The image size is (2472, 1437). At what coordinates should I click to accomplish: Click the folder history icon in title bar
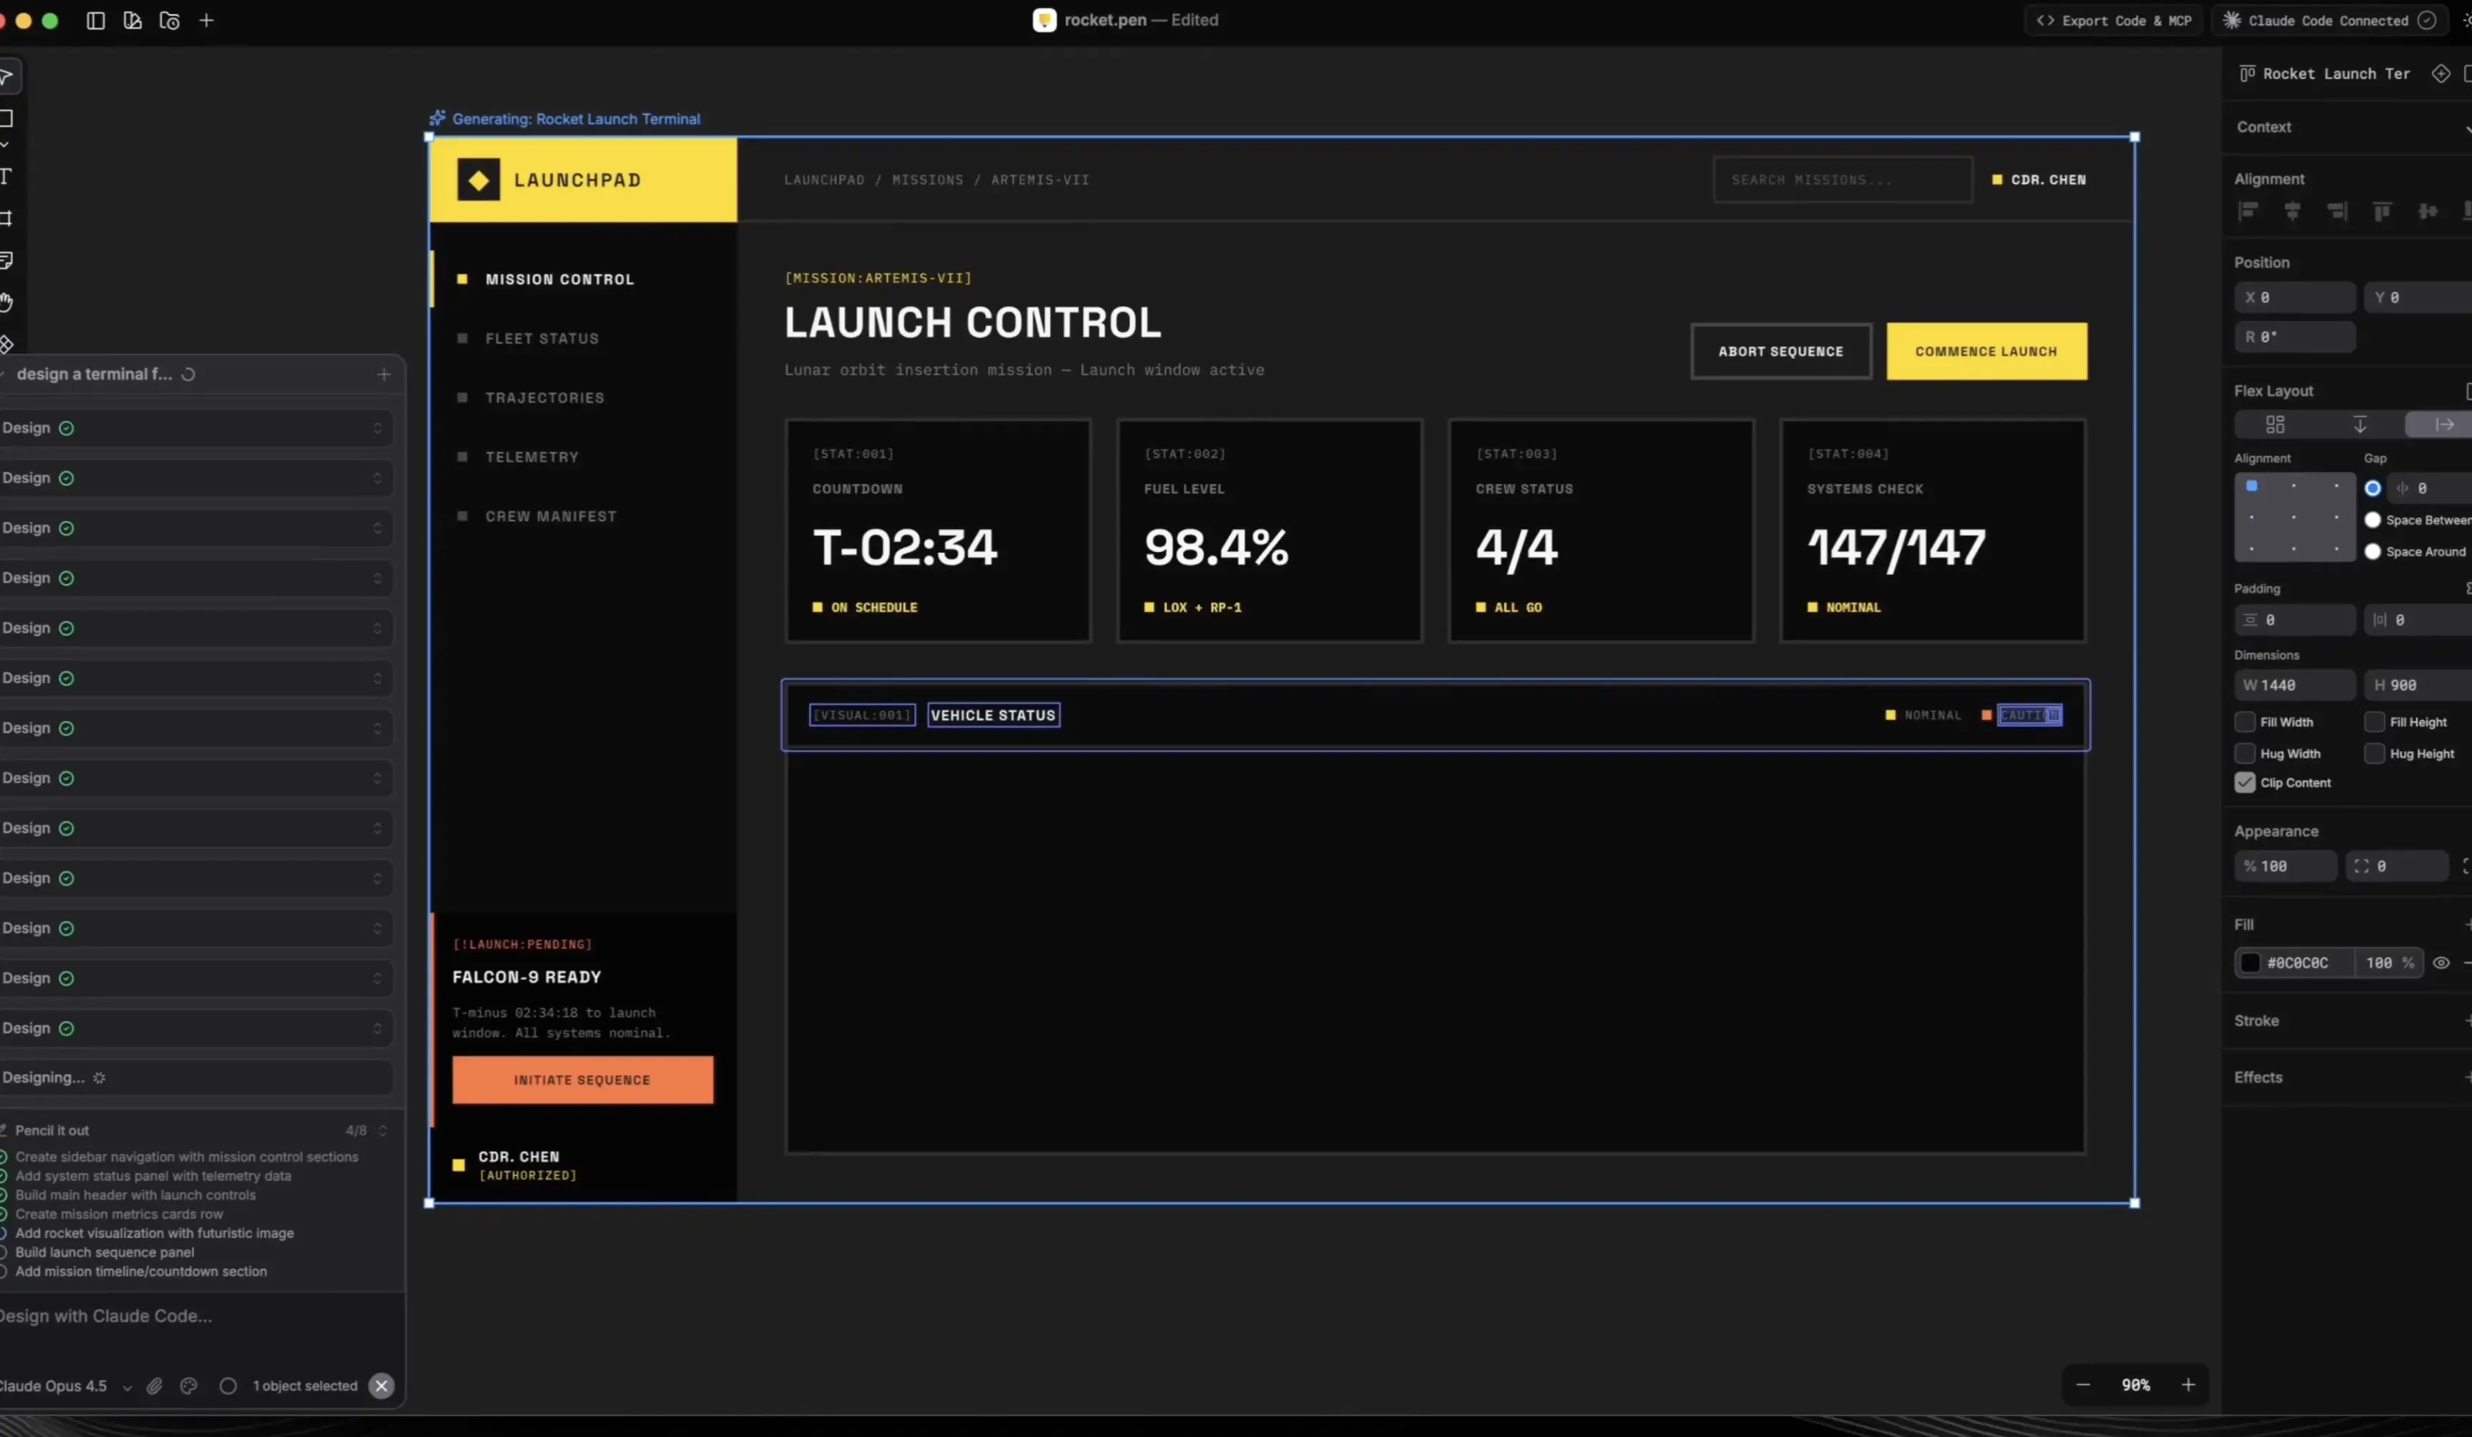pos(170,21)
